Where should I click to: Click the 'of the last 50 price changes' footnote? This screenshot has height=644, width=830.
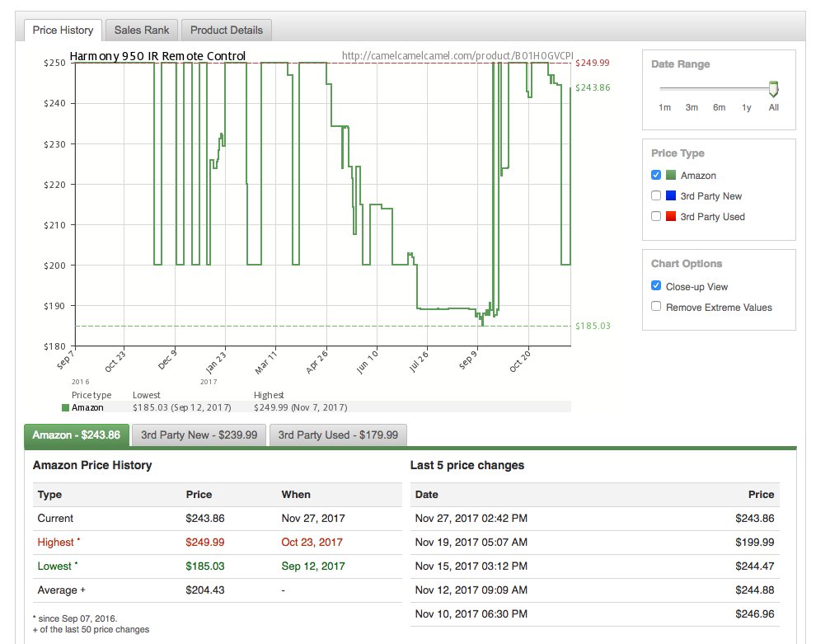tap(91, 629)
